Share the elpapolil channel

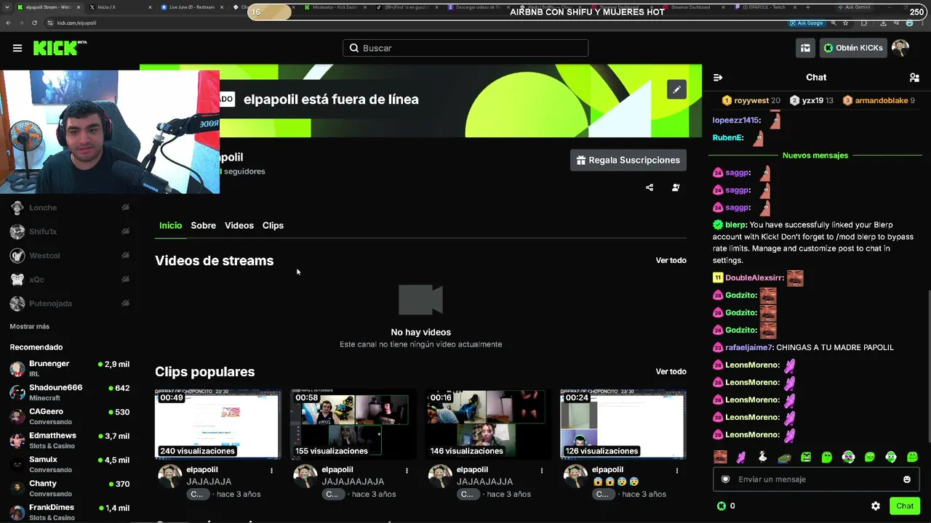(x=650, y=187)
